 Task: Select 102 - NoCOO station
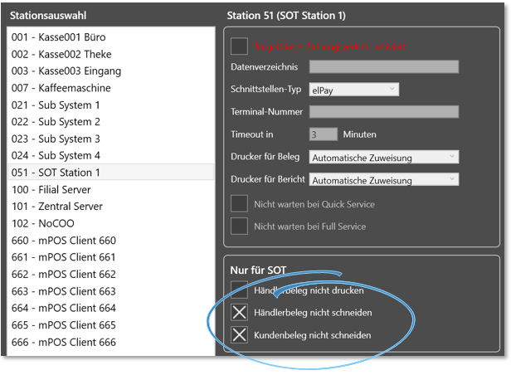111,223
